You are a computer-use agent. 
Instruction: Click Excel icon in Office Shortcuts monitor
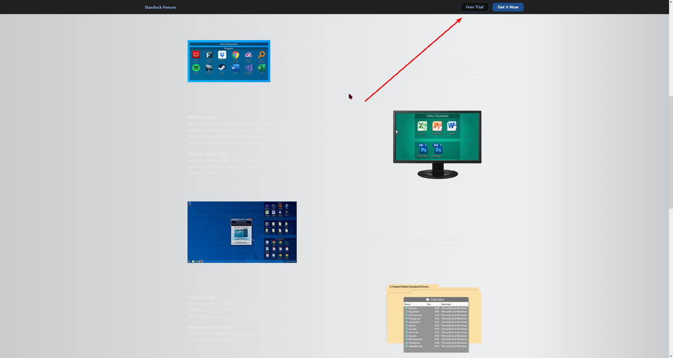click(x=422, y=126)
